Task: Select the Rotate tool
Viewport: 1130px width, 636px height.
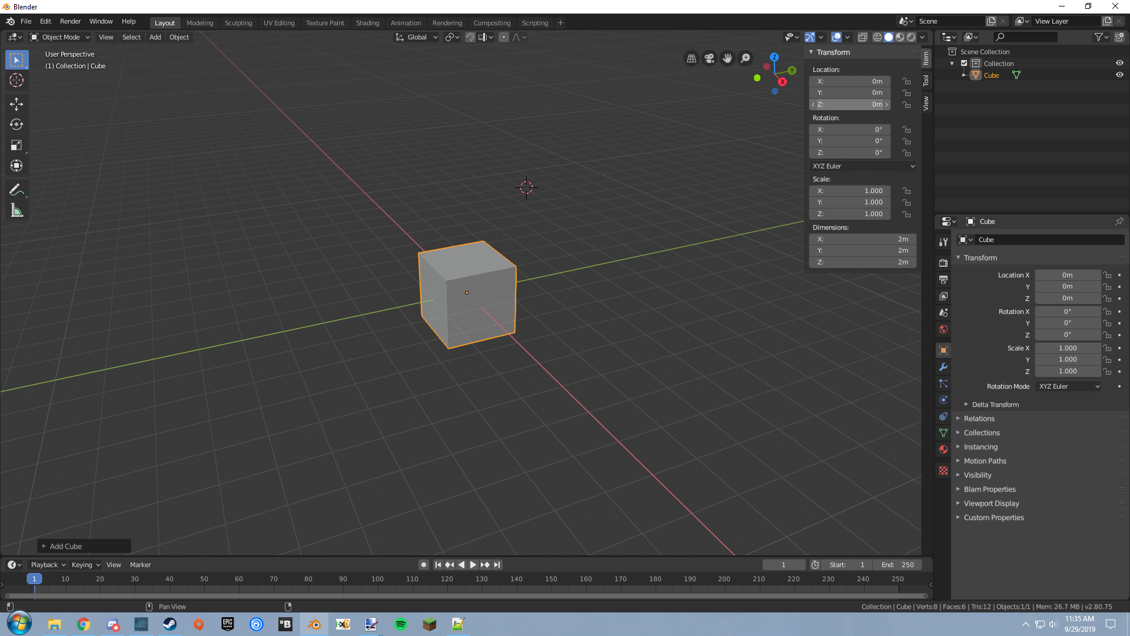Action: tap(16, 124)
